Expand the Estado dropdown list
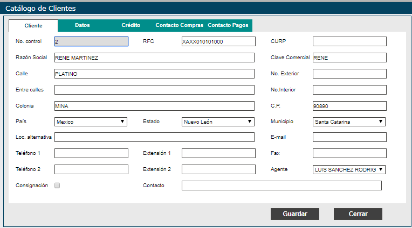 pos(218,122)
